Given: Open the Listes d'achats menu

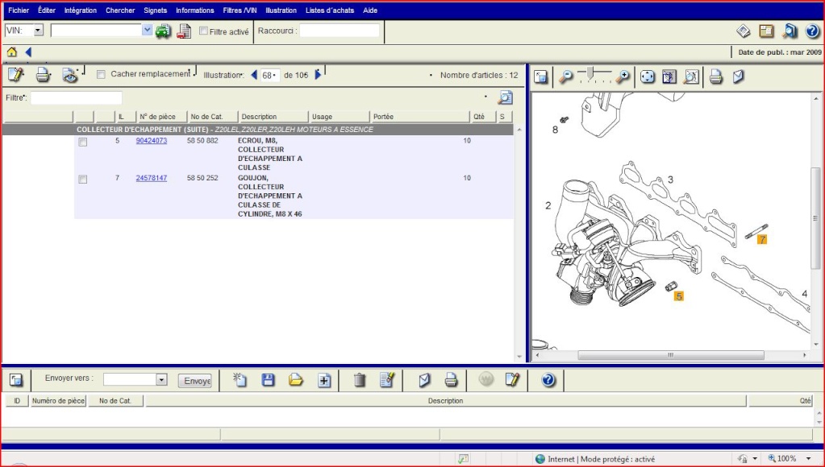Looking at the screenshot, I should [x=330, y=10].
